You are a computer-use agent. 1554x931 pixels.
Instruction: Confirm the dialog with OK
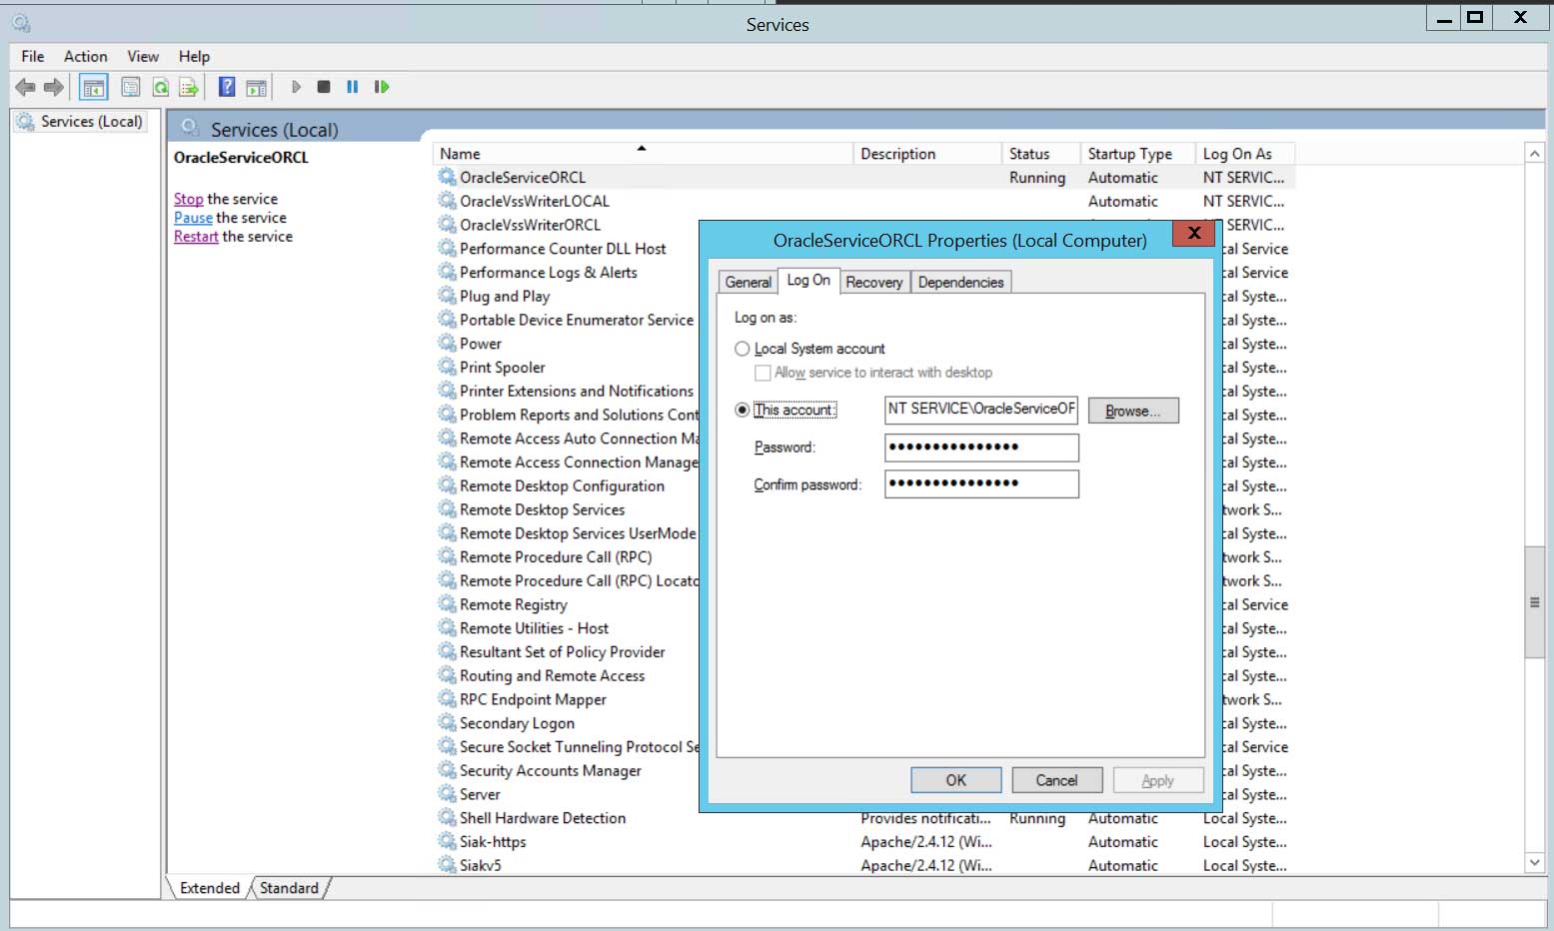click(x=956, y=780)
